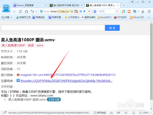Viewport: 153px width, 115px height.
Task: Open the restore-tab history dropdown arrow
Action: point(36,12)
